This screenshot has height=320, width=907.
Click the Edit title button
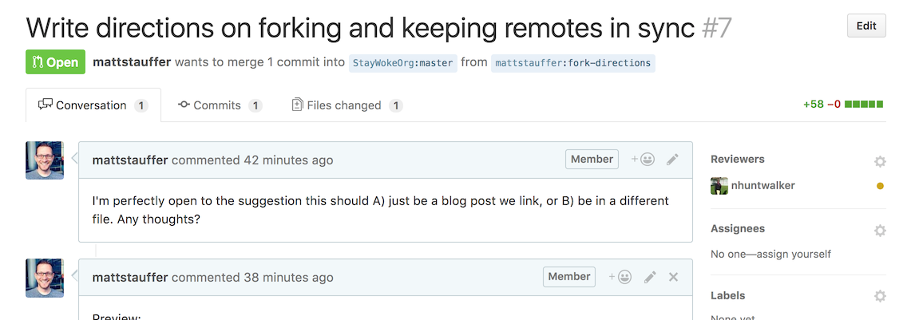click(x=866, y=26)
